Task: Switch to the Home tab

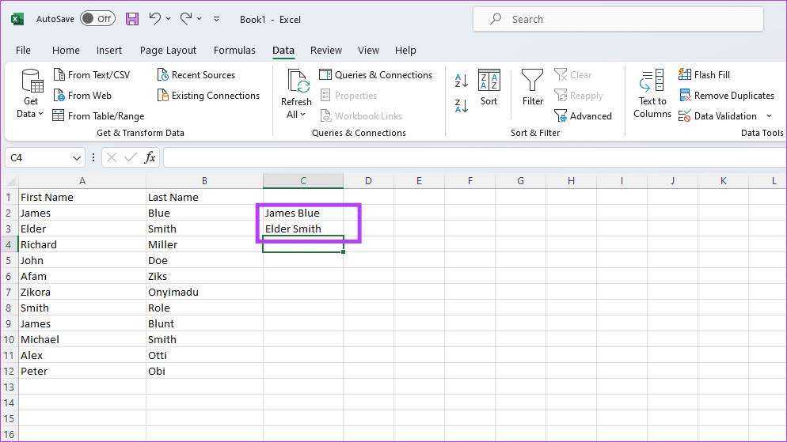Action: (66, 50)
